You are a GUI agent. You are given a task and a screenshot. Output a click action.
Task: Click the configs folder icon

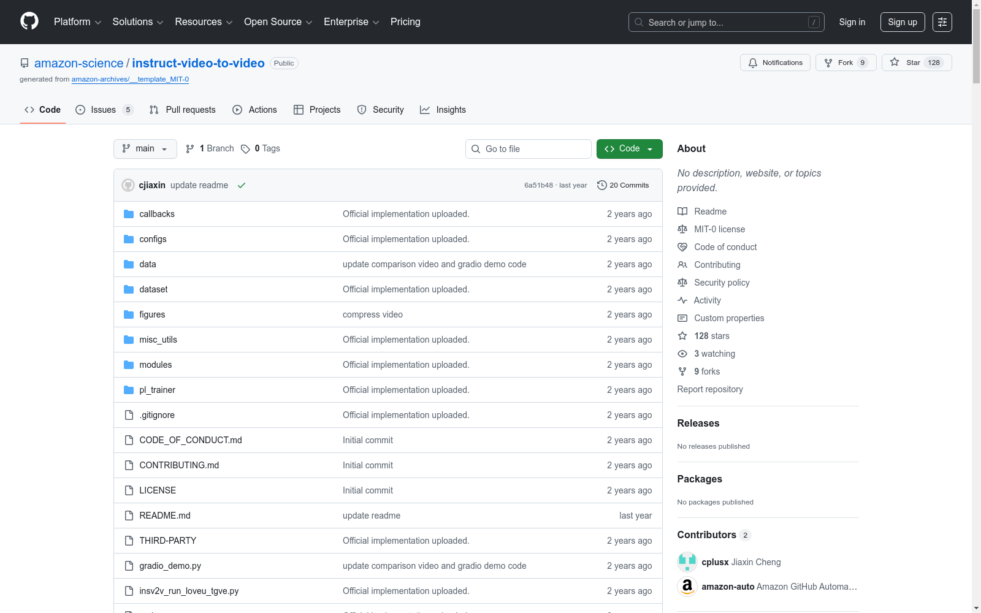tap(129, 239)
